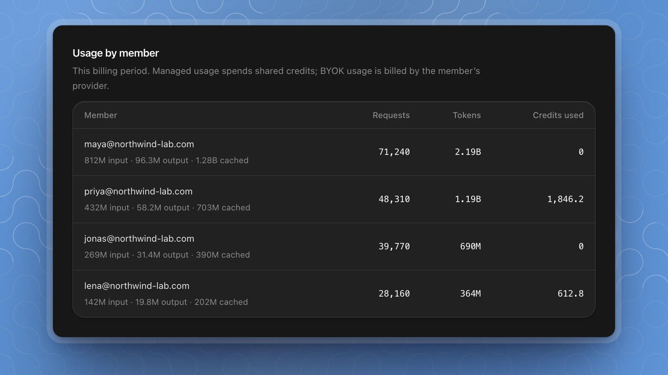Click the 364M tokens value
This screenshot has height=375, width=668.
(x=470, y=294)
